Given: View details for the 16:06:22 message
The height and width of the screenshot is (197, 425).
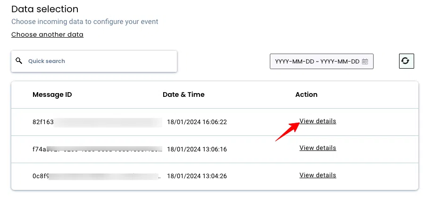Looking at the screenshot, I should tap(317, 121).
